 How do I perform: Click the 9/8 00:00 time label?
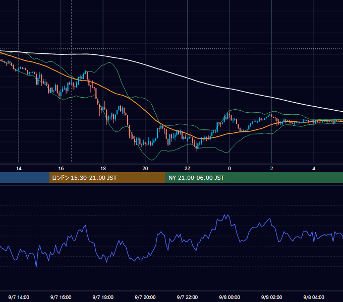(230, 297)
